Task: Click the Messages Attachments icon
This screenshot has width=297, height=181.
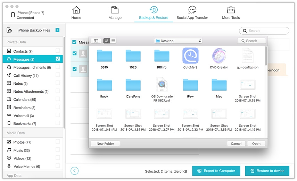Action: (9, 67)
